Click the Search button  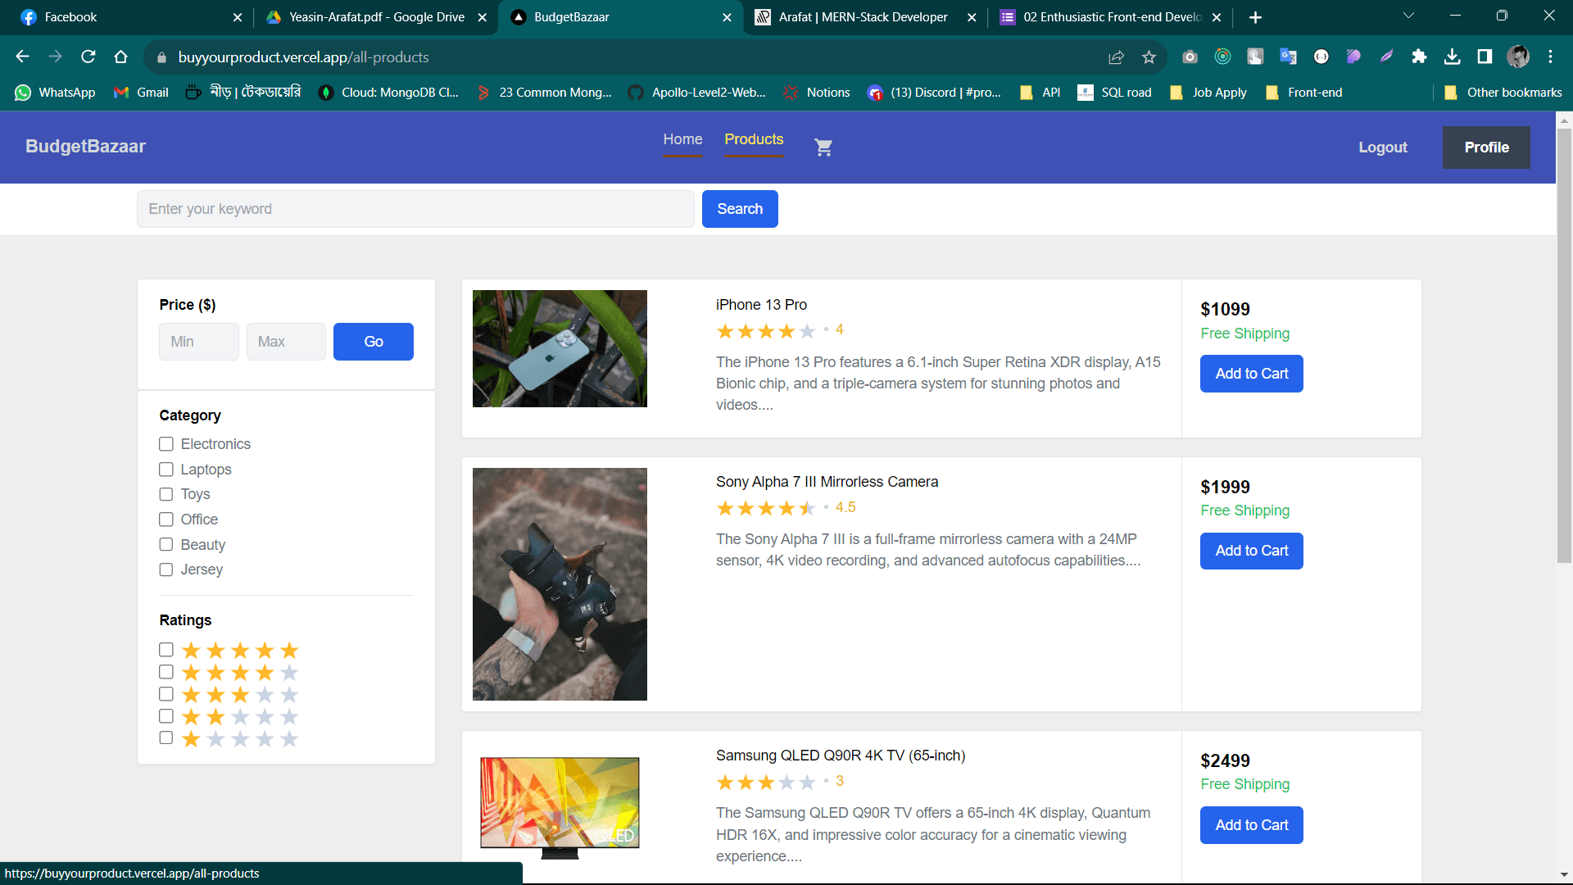[740, 209]
